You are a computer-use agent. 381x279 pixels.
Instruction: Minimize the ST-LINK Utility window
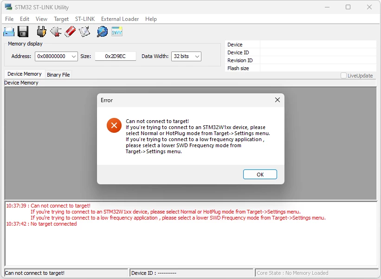pyautogui.click(x=327, y=7)
